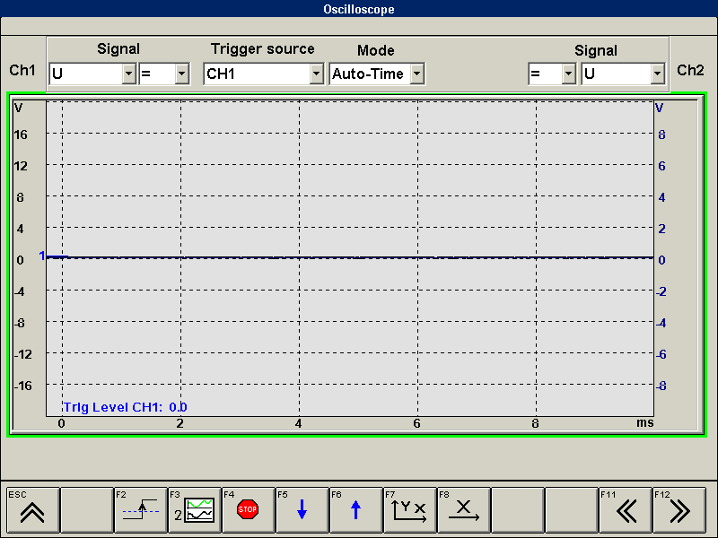This screenshot has width=718, height=538.
Task: Click the time axis value '8'
Action: click(x=535, y=423)
